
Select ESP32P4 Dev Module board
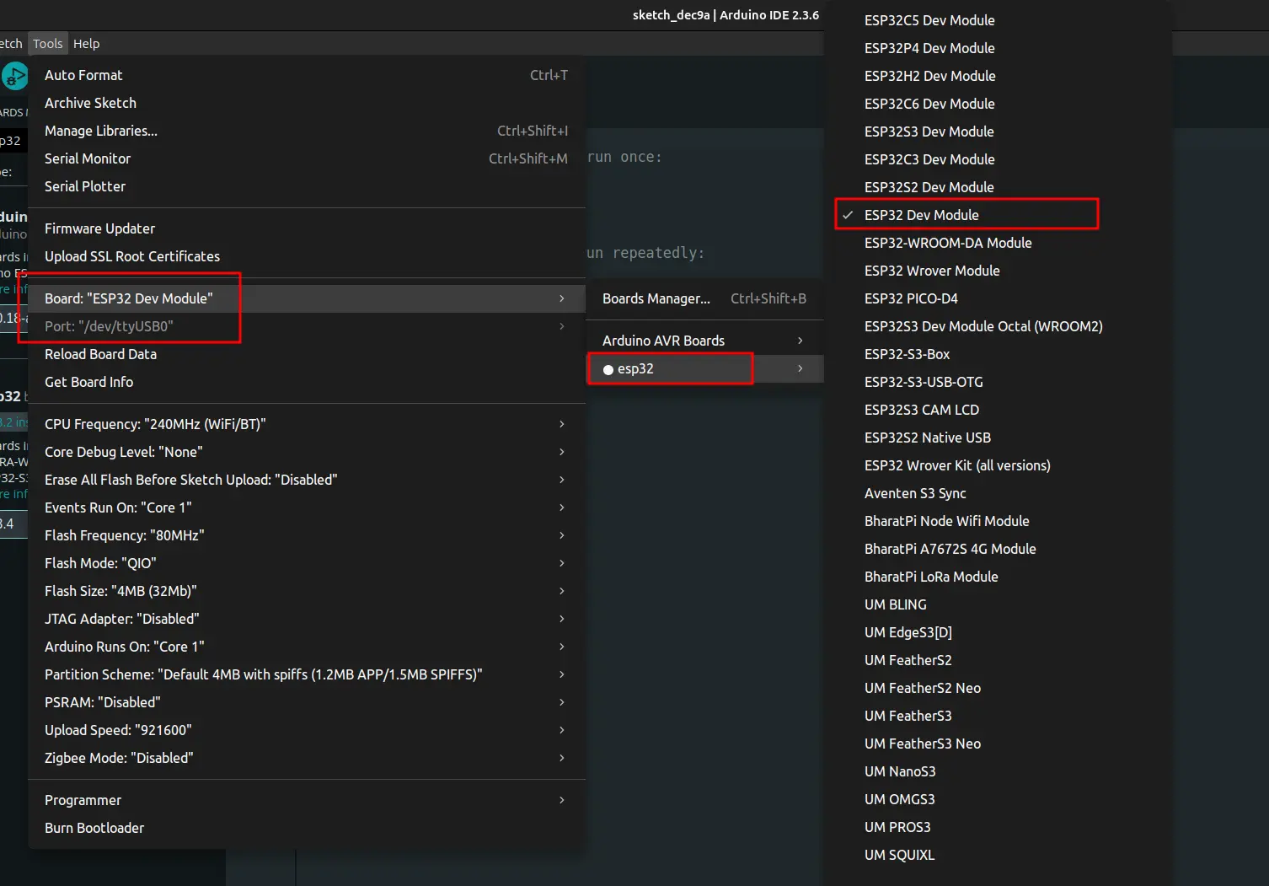[x=998, y=48]
